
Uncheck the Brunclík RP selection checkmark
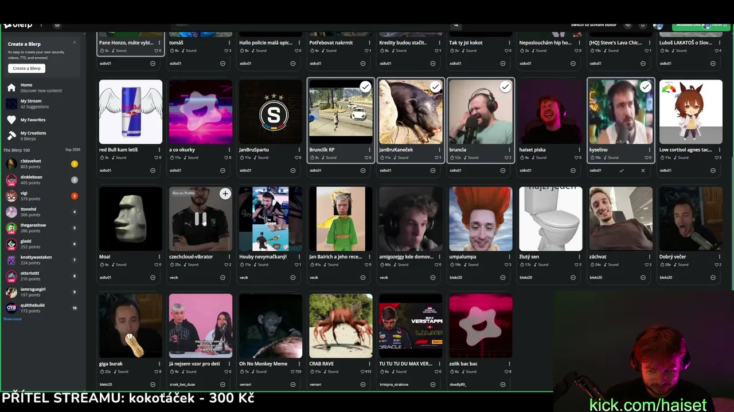click(365, 87)
